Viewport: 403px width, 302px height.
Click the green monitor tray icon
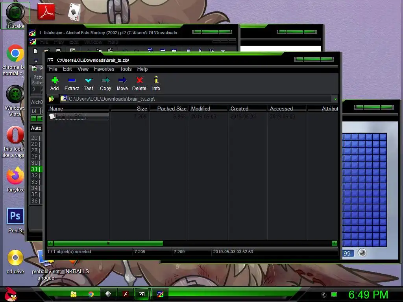[334, 295]
